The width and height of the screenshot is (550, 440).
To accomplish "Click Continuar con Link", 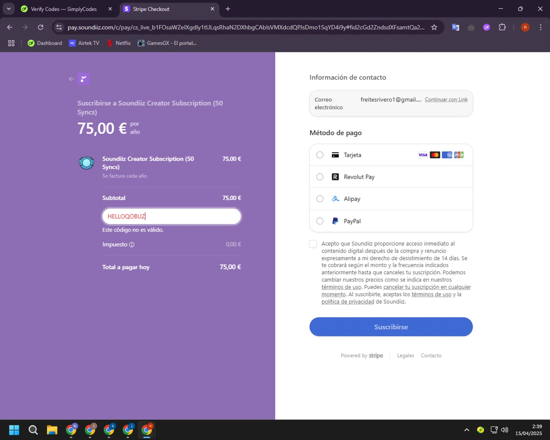I will tap(446, 99).
